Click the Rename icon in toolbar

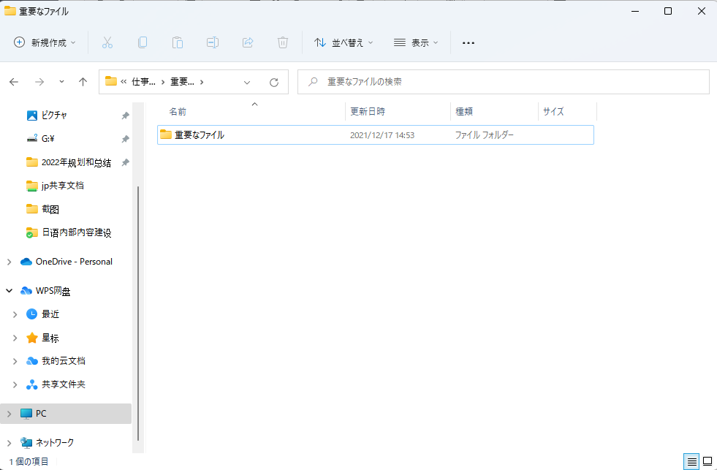coord(213,42)
